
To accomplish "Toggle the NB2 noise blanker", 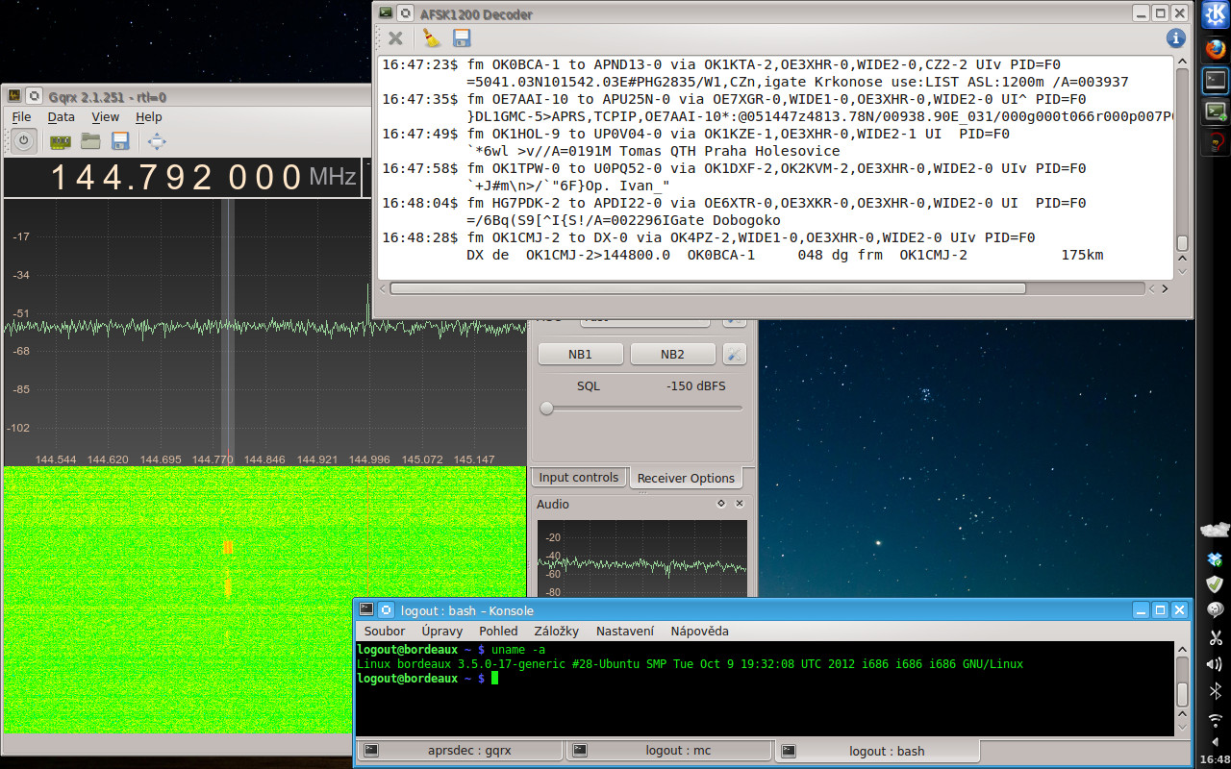I will (672, 355).
